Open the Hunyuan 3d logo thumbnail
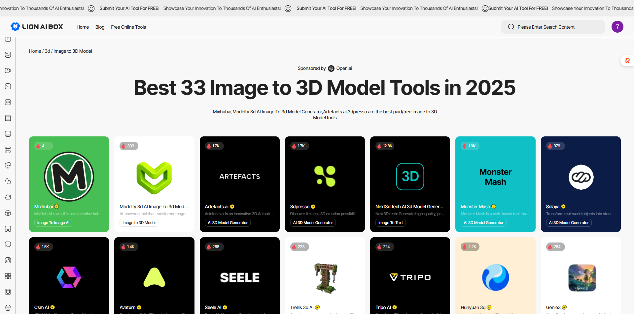Viewport: 634px width, 314px height. pyautogui.click(x=495, y=277)
